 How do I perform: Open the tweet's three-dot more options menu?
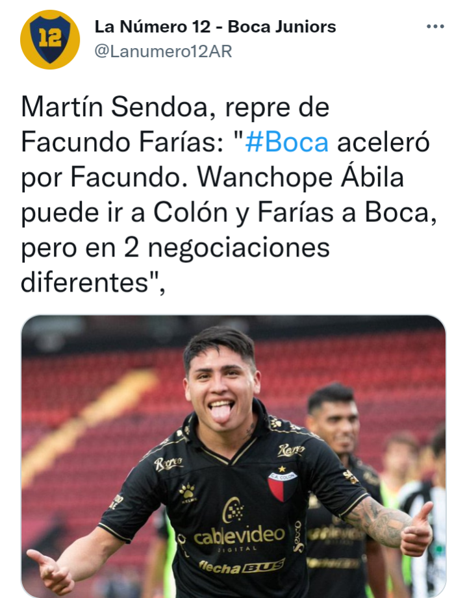point(435,27)
